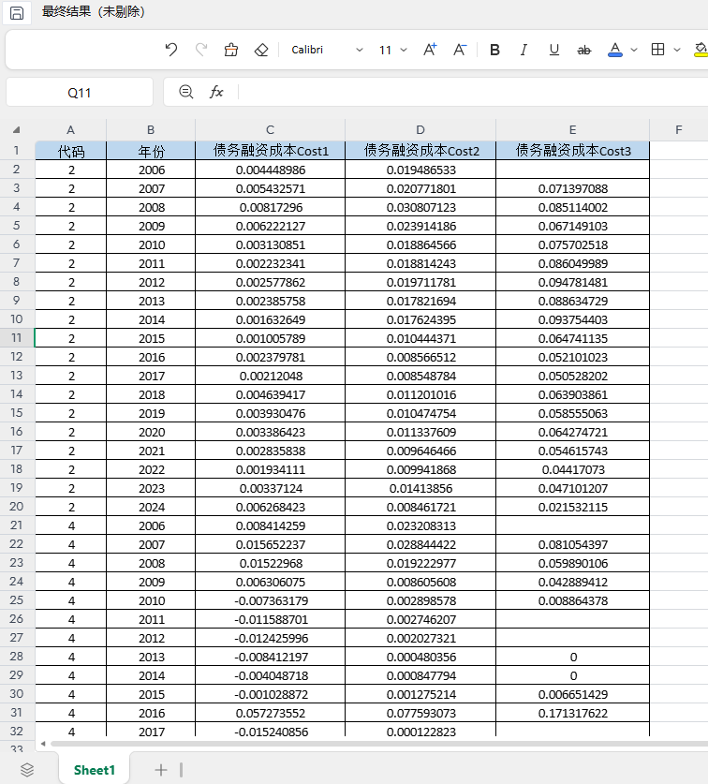Click cell with value 0.071397088
This screenshot has width=708, height=784.
[573, 188]
